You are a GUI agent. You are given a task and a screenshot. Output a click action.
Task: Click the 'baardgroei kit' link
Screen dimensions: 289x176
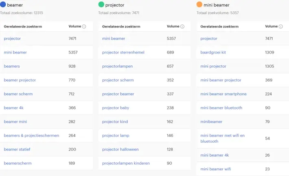pos(213,52)
